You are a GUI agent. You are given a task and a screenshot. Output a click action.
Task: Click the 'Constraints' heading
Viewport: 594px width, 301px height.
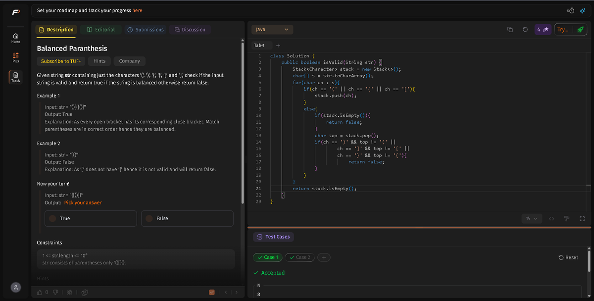(x=49, y=243)
